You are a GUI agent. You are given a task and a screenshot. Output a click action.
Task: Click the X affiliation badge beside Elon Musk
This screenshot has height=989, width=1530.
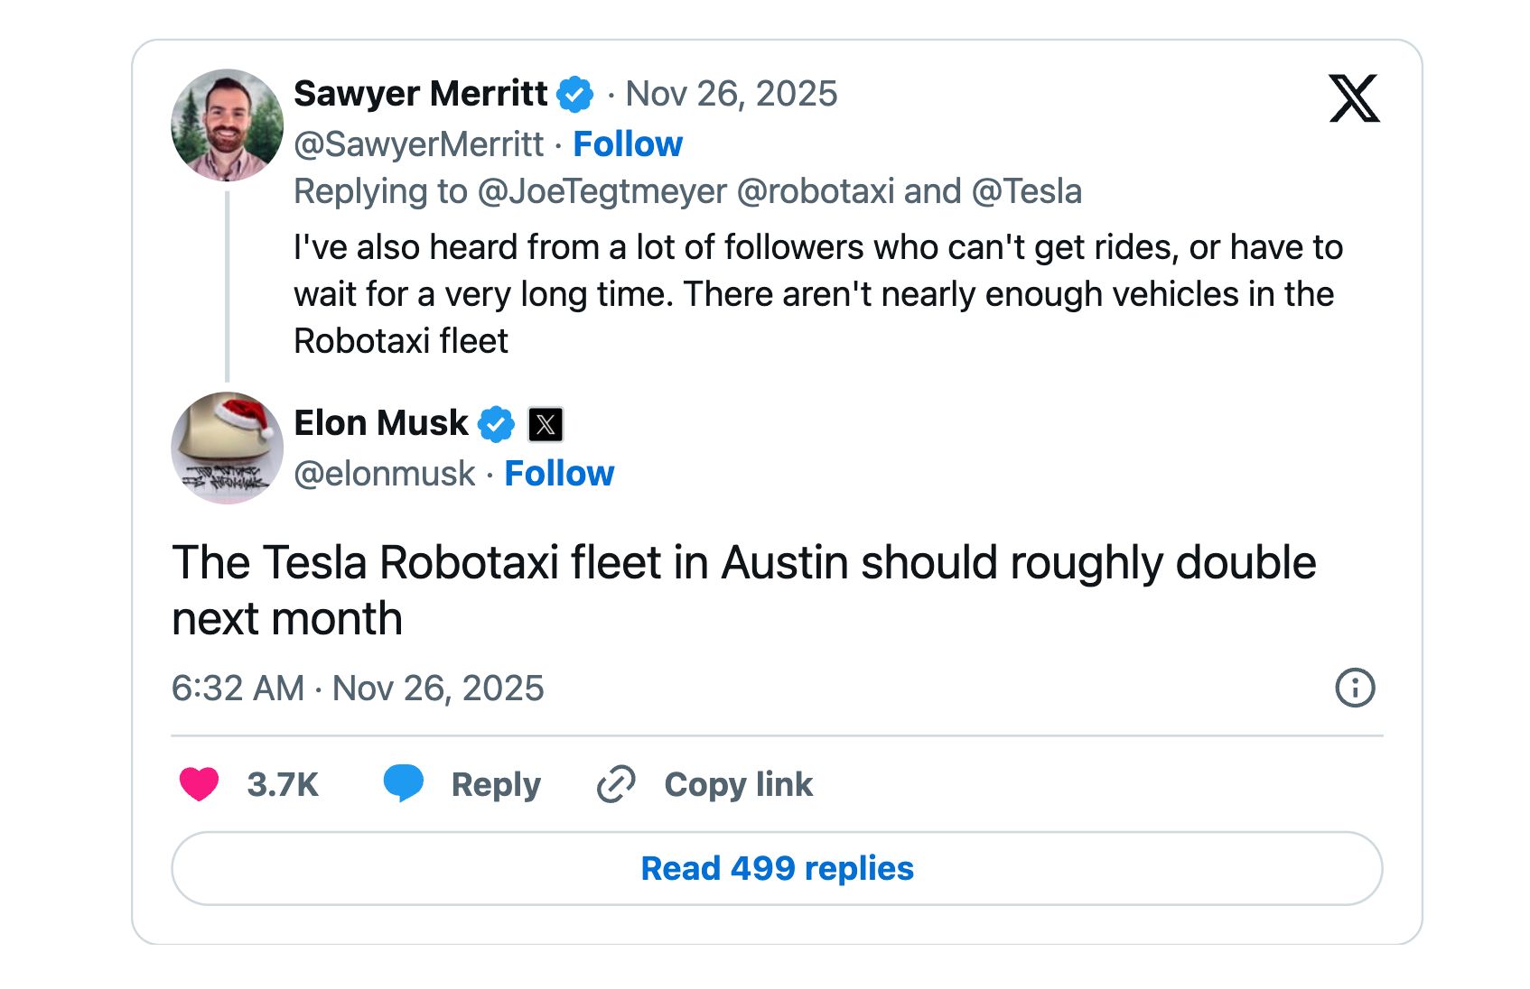[x=546, y=424]
